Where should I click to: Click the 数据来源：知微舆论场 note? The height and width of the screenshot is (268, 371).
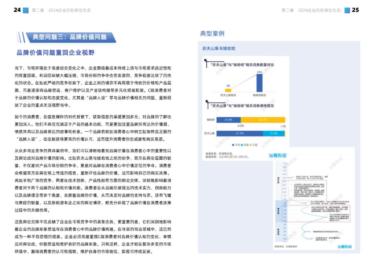[219, 154]
